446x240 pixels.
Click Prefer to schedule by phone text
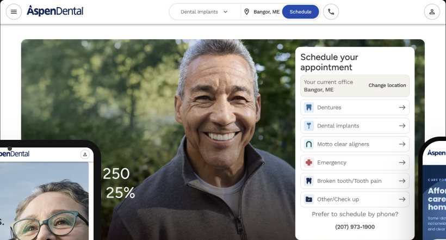pyautogui.click(x=355, y=214)
